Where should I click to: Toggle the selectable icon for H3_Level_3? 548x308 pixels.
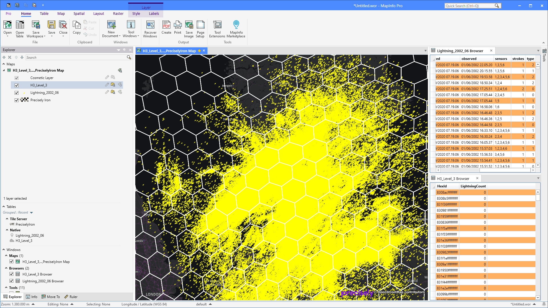coord(113,85)
